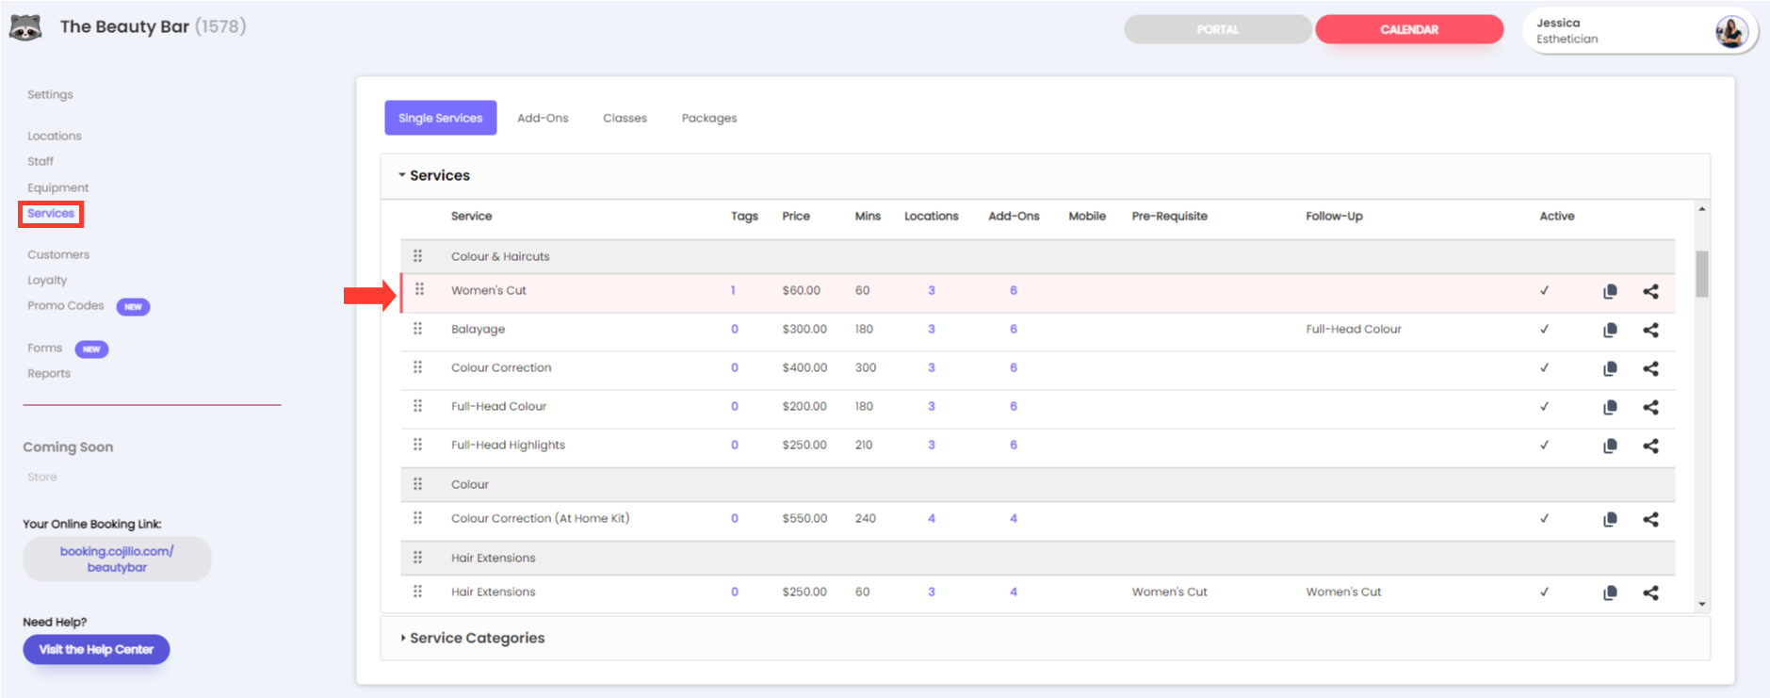Image resolution: width=1770 pixels, height=698 pixels.
Task: Open Jessica's profile avatar
Action: point(1731,31)
